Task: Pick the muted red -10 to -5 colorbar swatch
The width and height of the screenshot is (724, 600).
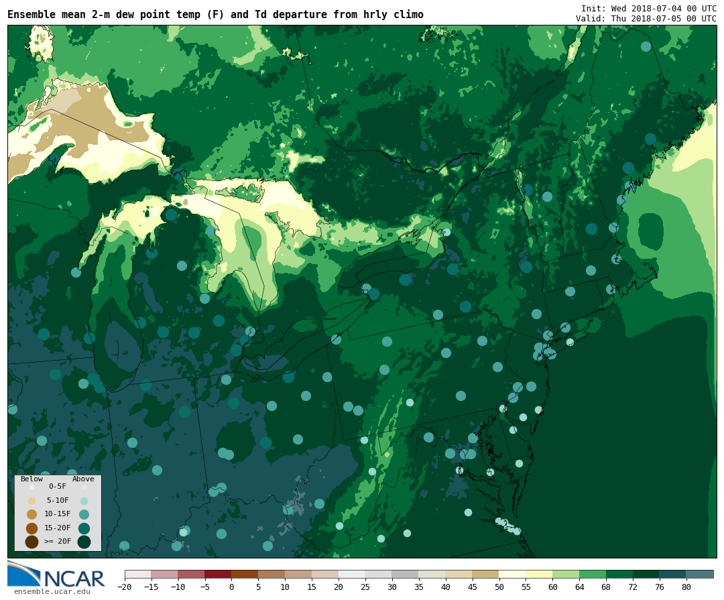Action: (x=191, y=574)
